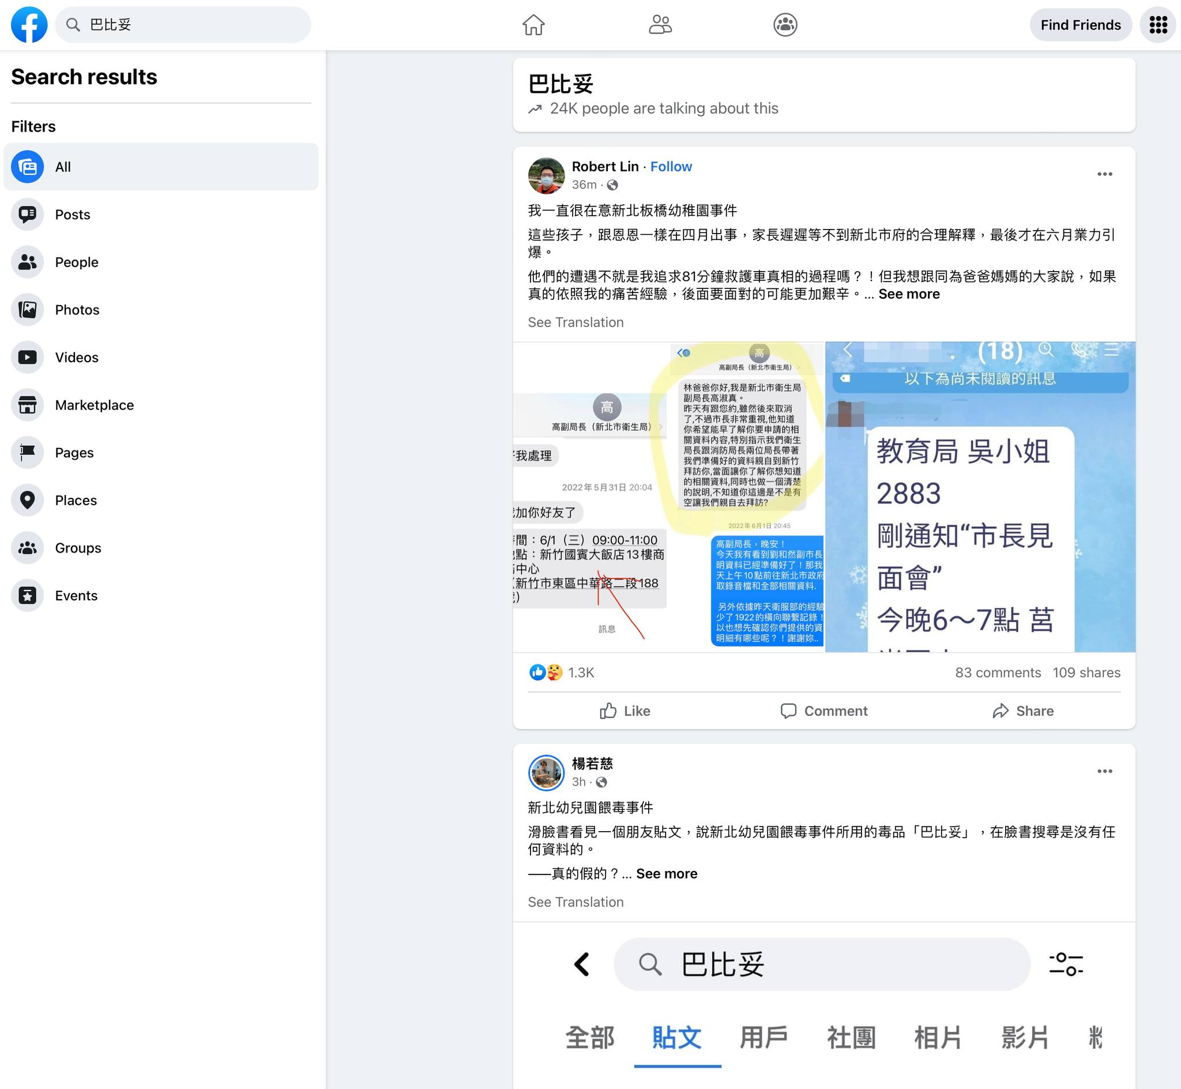See Translation of 楊若慈's post
The width and height of the screenshot is (1181, 1089).
coord(576,902)
